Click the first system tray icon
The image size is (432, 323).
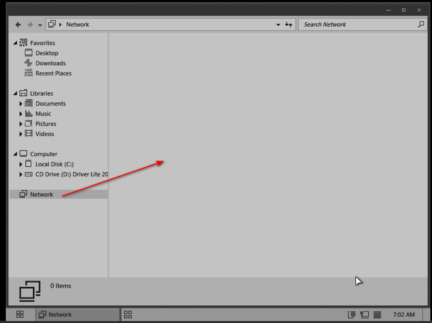click(352, 315)
